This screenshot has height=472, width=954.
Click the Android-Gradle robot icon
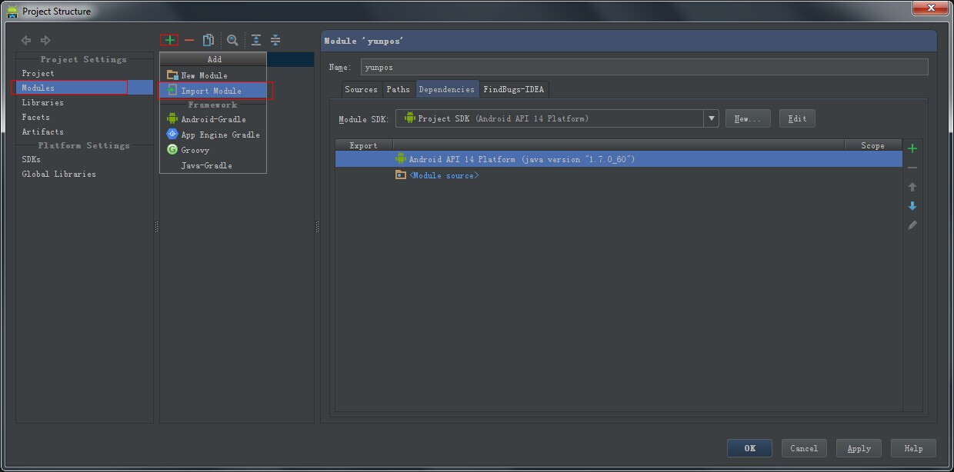pos(172,119)
